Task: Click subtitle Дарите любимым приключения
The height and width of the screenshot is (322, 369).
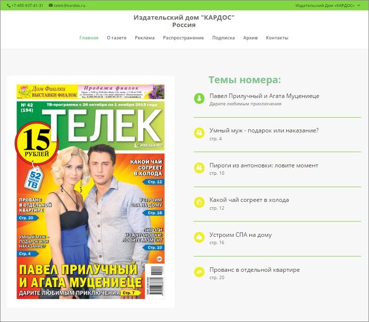Action: click(x=245, y=104)
